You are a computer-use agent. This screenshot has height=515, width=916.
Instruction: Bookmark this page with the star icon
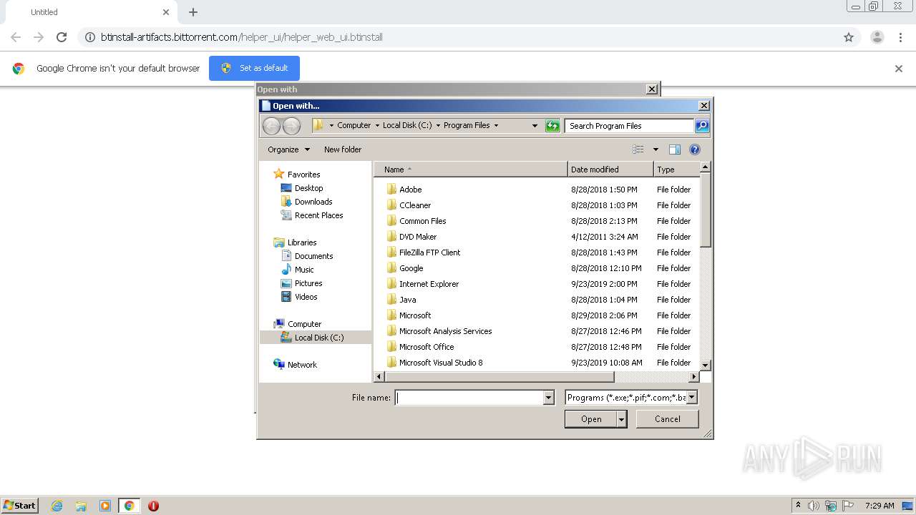849,37
